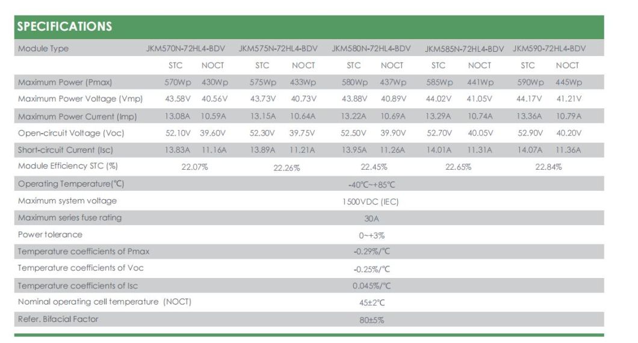The height and width of the screenshot is (343, 638).
Task: Click the 30A series fuse rating value
Action: (371, 218)
